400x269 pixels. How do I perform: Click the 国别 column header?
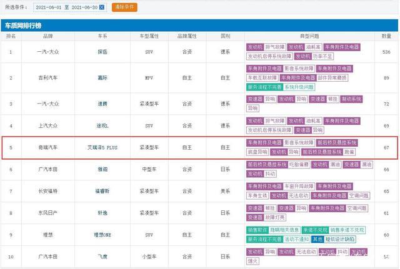225,36
